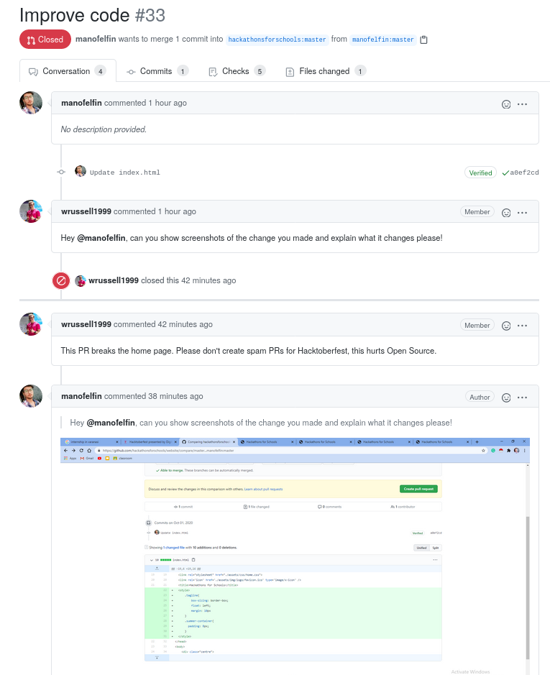The width and height of the screenshot is (550, 675).
Task: Click the red closed-event icon
Action: [x=61, y=280]
